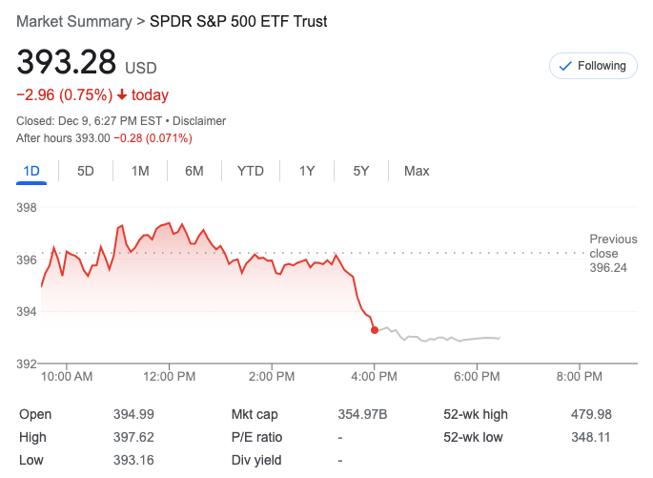Image resolution: width=653 pixels, height=478 pixels.
Task: Click the checkmark icon in Following
Action: pyautogui.click(x=564, y=66)
